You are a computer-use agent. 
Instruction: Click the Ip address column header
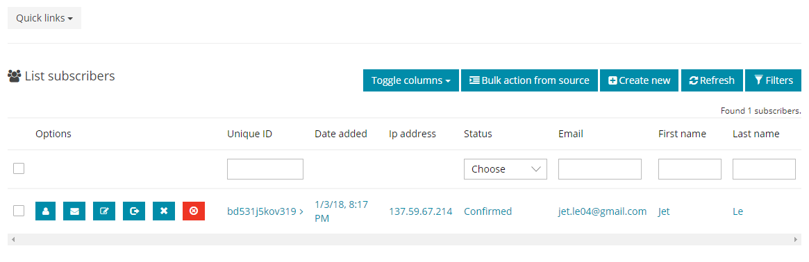412,134
